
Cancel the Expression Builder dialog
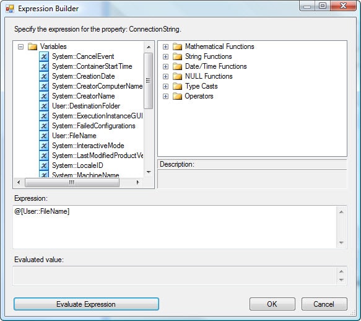[x=324, y=304]
